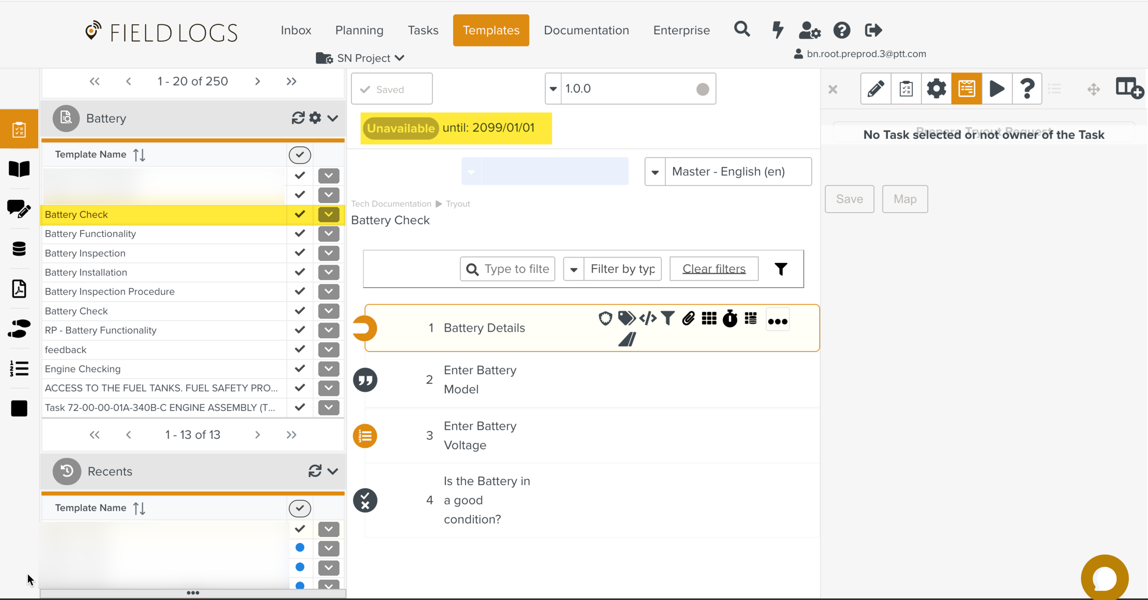Click the Type to filter search field

(x=516, y=269)
